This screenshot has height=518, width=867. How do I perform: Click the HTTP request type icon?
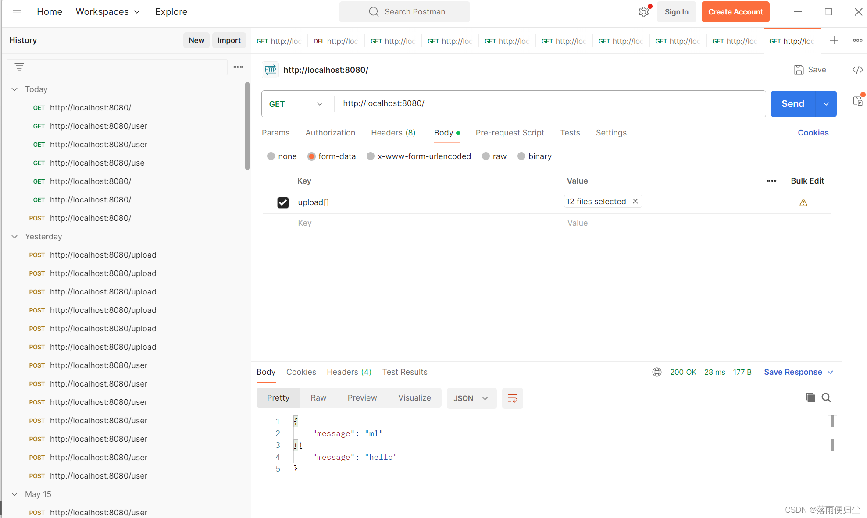click(x=271, y=70)
